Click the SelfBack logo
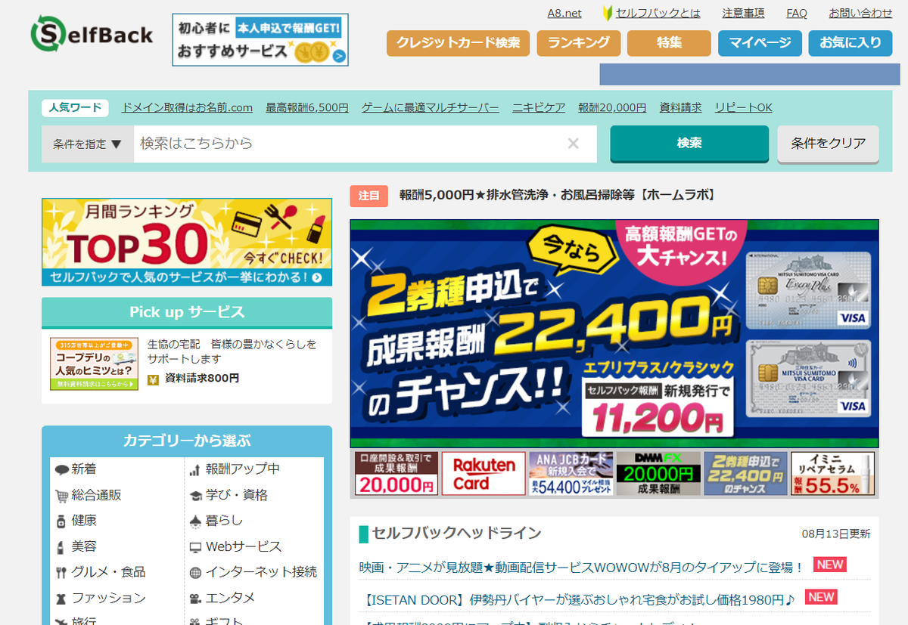 (x=92, y=34)
